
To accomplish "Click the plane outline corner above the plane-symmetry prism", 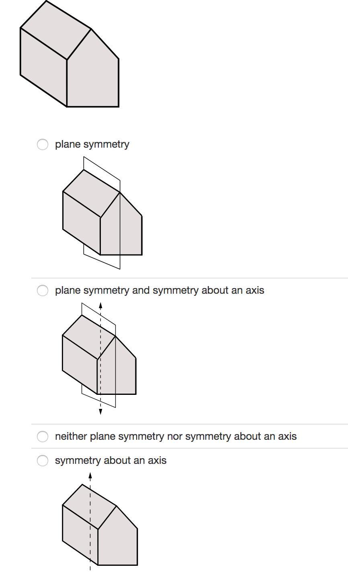I will (84, 157).
